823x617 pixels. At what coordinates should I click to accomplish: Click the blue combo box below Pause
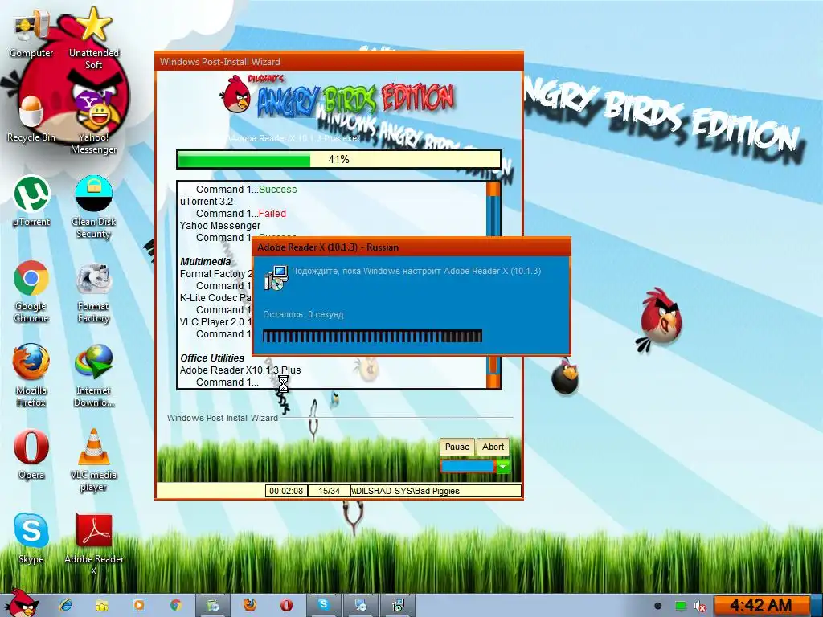tap(469, 466)
